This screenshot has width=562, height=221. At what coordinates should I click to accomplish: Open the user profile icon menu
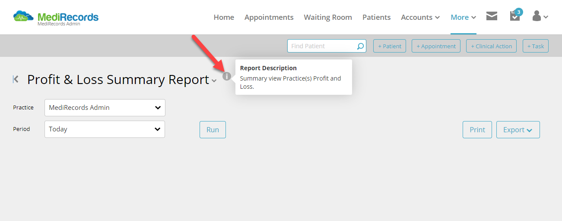pos(540,16)
